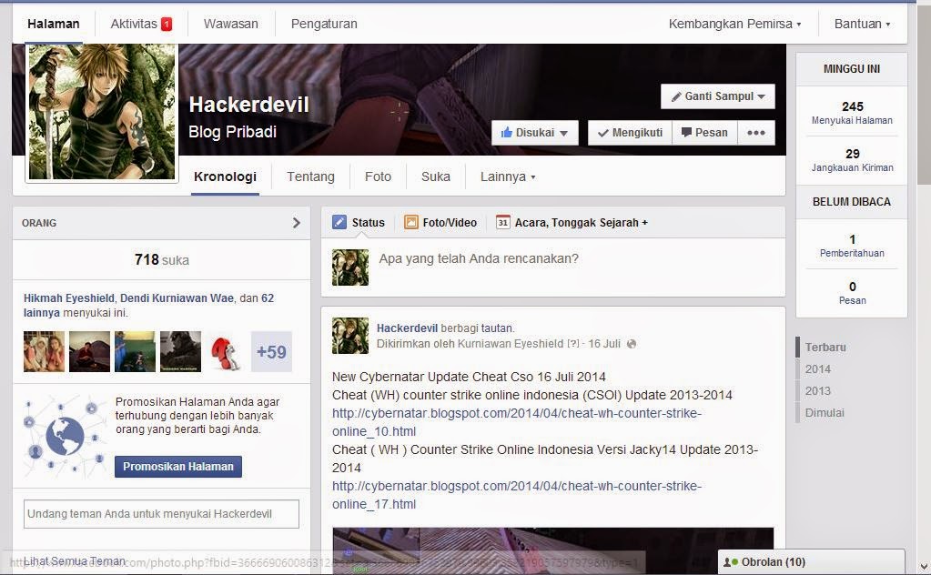Viewport: 931px width, 575px height.
Task: Click the invite friends input field
Action: click(161, 514)
